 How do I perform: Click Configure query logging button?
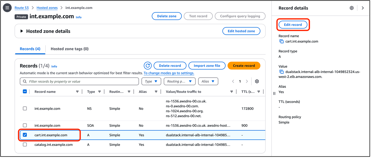click(240, 16)
